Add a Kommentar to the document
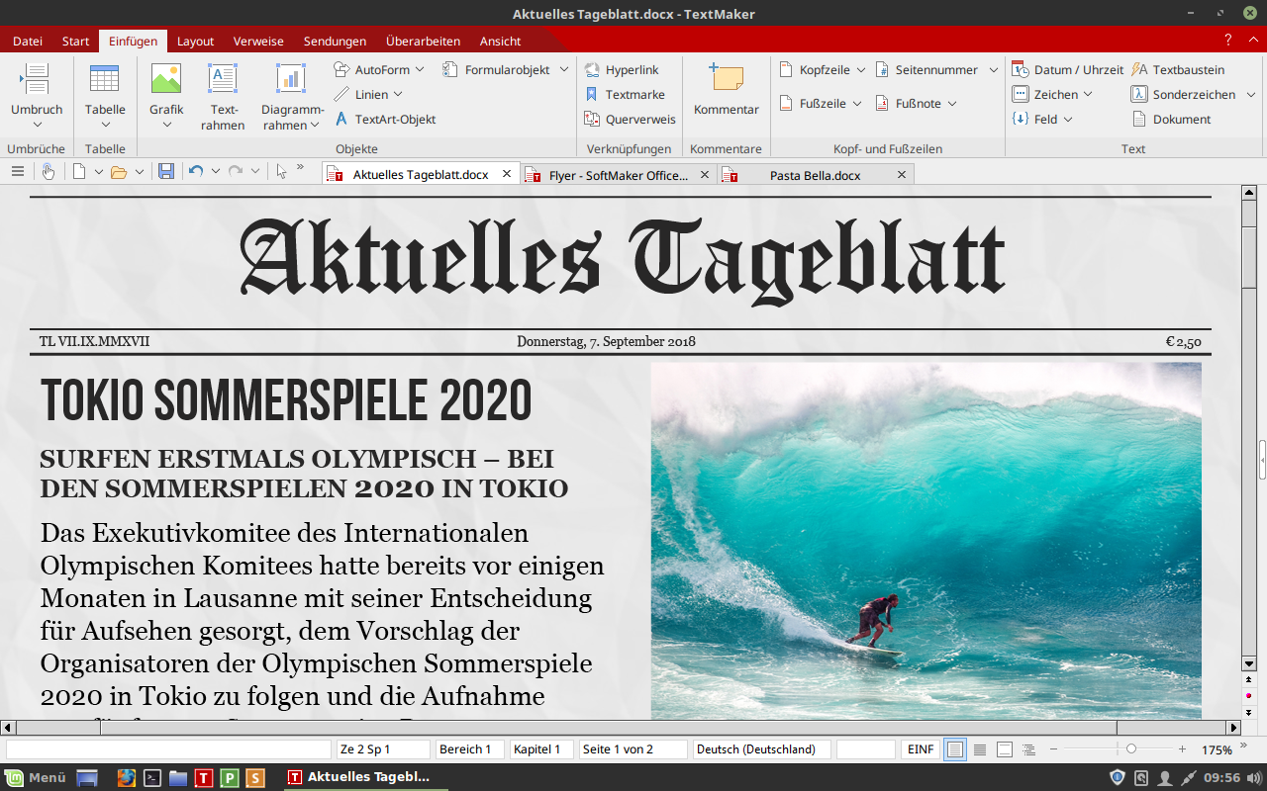 [x=727, y=89]
